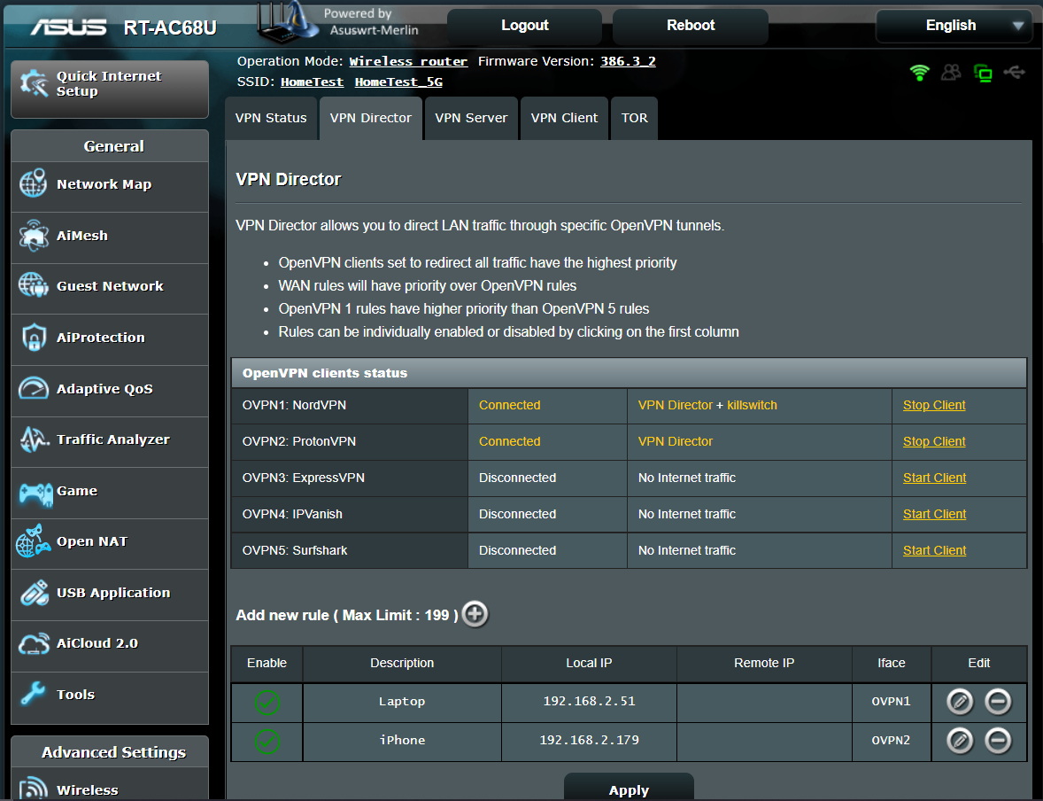This screenshot has width=1043, height=801.
Task: Edit the iPhone rule
Action: 959,740
